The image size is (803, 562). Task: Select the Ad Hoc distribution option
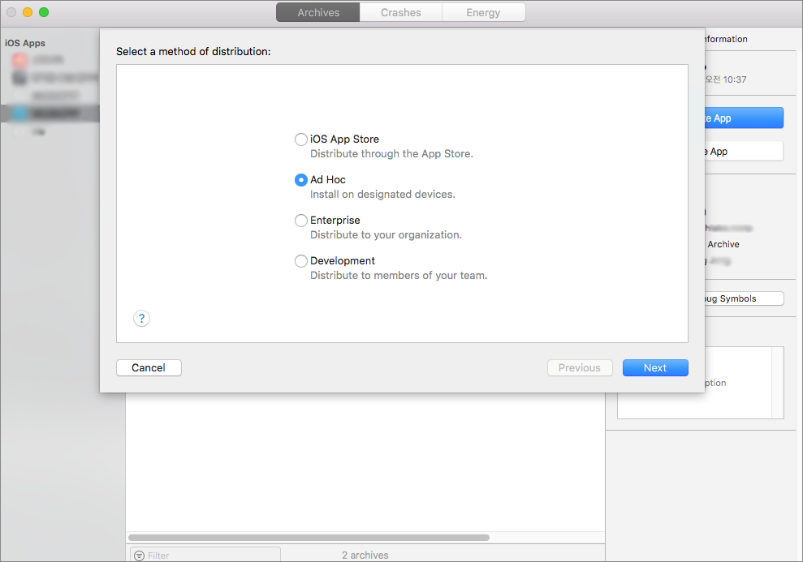[301, 180]
